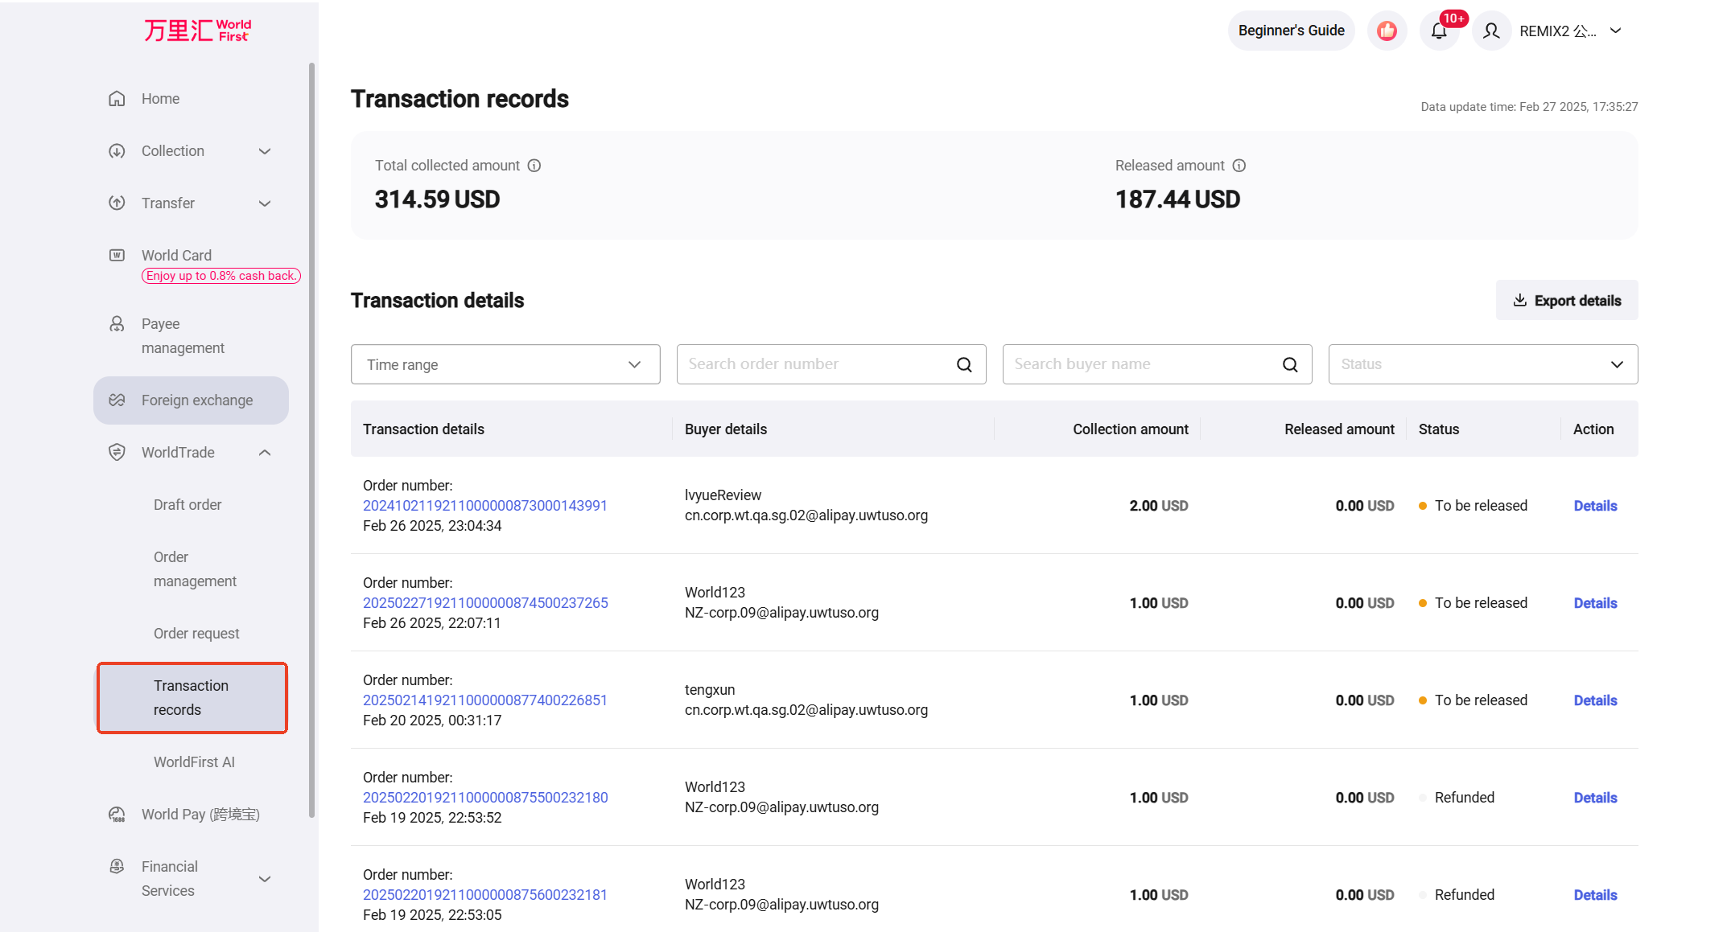Select Order management from sidebar menu
The height and width of the screenshot is (932, 1727).
coord(195,569)
